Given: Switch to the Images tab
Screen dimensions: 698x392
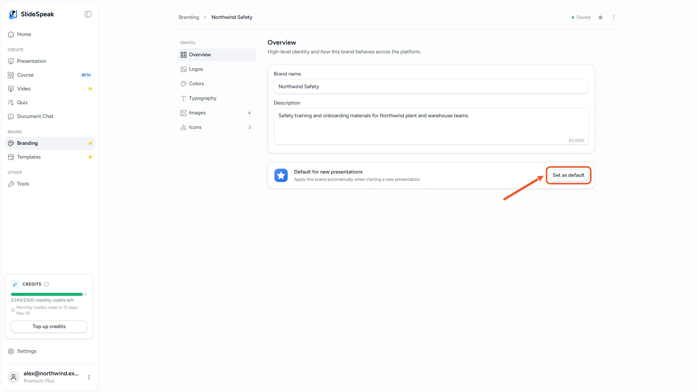Looking at the screenshot, I should (x=217, y=113).
